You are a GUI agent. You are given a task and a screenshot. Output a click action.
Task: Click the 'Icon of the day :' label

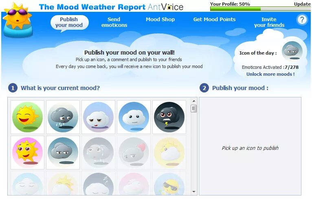pos(258,53)
